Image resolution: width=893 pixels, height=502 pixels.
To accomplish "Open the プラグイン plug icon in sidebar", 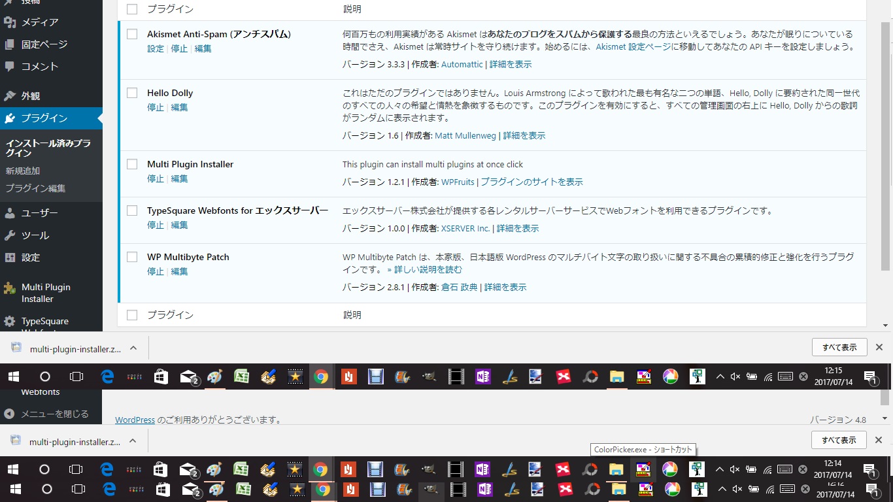I will (x=10, y=118).
